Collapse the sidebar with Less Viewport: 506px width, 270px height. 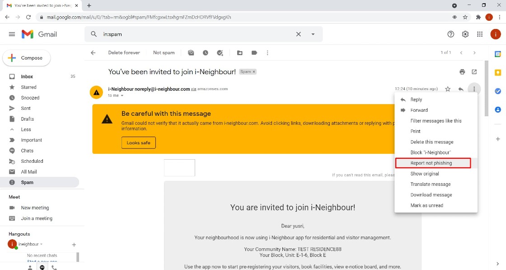click(x=39, y=129)
